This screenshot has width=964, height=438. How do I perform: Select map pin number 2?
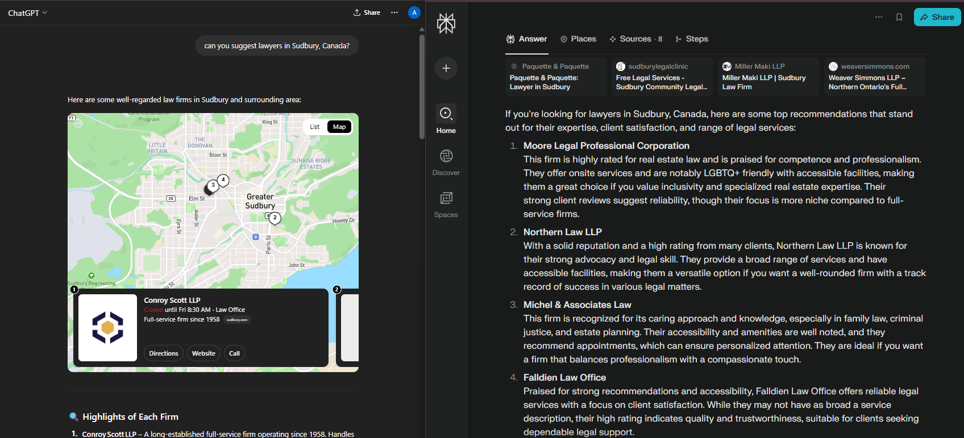275,218
